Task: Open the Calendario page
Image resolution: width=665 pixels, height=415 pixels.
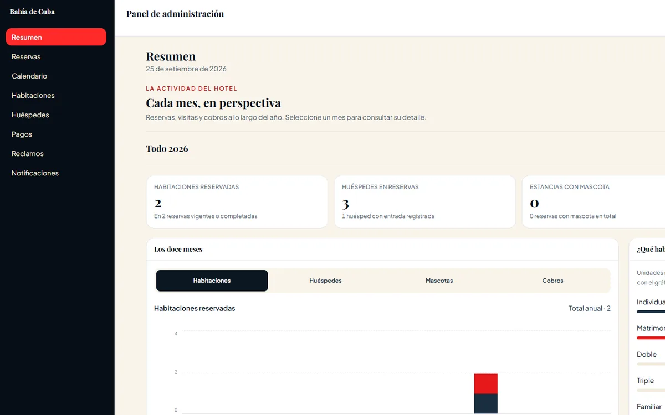Action: pyautogui.click(x=56, y=76)
